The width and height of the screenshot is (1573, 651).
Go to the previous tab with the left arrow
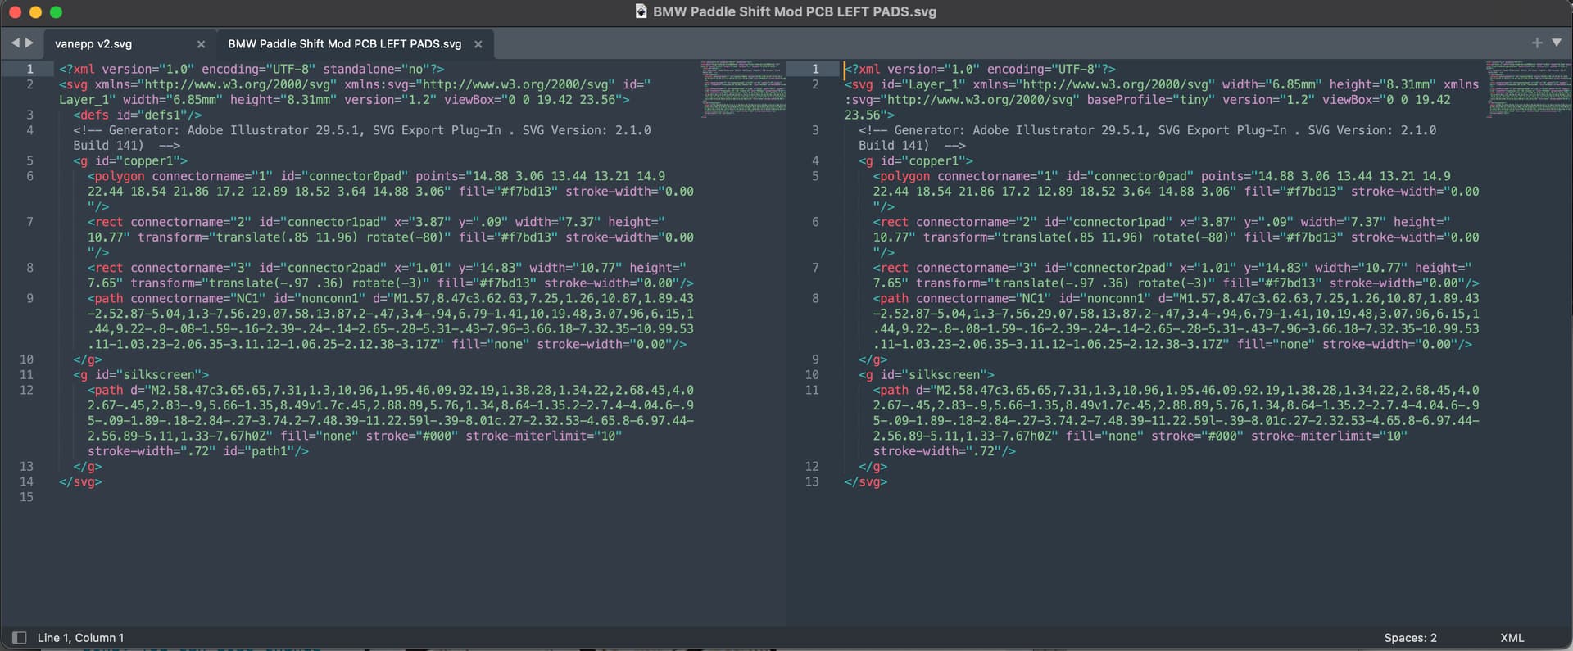(15, 43)
